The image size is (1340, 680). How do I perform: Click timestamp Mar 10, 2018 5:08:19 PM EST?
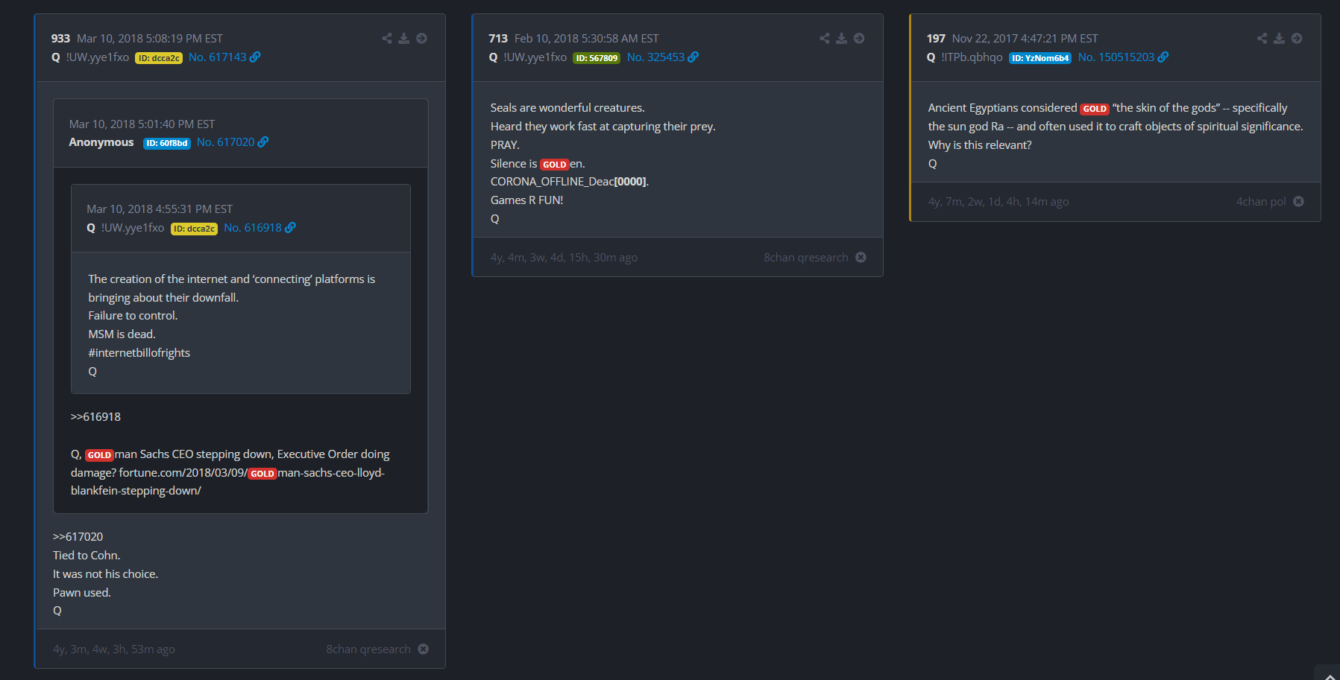click(150, 38)
